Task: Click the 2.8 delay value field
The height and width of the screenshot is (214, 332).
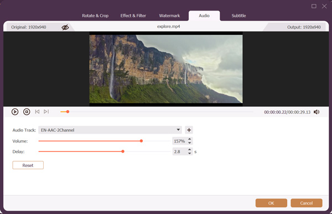Action: 180,152
